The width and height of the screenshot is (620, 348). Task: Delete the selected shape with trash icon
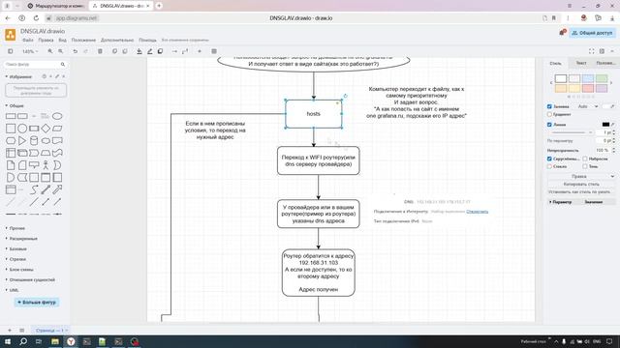pos(100,51)
